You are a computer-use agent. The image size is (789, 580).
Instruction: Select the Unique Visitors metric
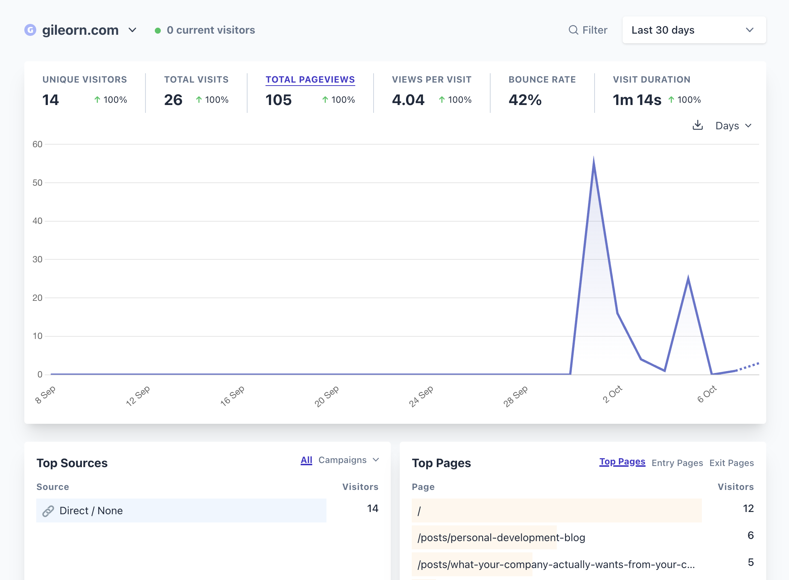click(85, 92)
